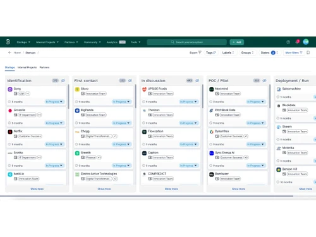The height and width of the screenshot is (237, 316).
Task: Click the Groselle company logo
Action: (10, 111)
